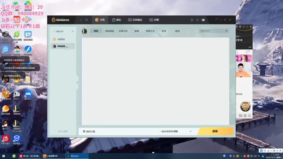Switch to the 英雄大全 tab
The width and height of the screenshot is (283, 159).
pos(150,31)
